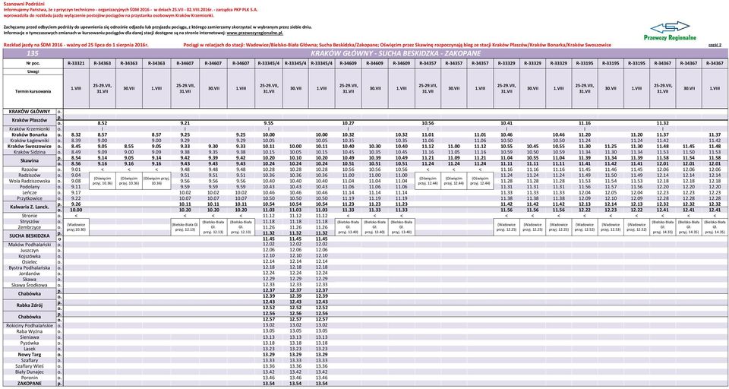Select the Rokiciny Podhalańskie station label
The height and width of the screenshot is (389, 729).
(x=30, y=325)
